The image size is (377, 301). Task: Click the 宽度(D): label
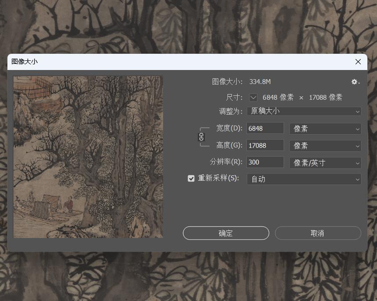click(x=229, y=129)
